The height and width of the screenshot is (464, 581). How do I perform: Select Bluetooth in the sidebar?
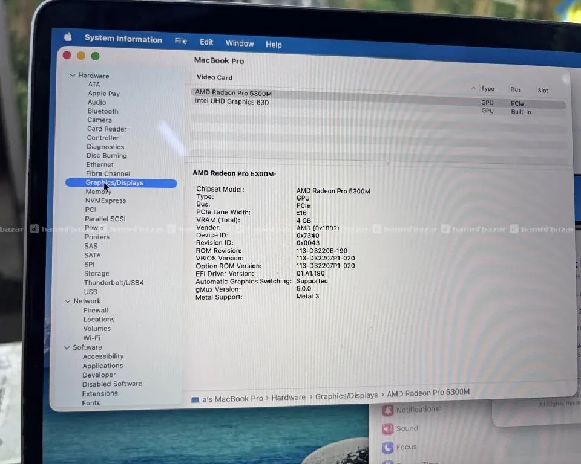click(x=103, y=111)
